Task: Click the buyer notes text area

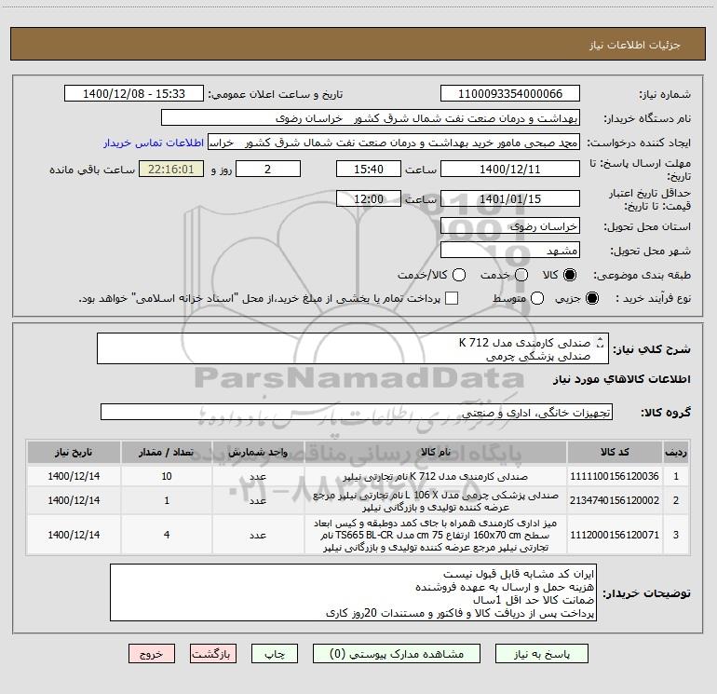Action: click(x=353, y=592)
